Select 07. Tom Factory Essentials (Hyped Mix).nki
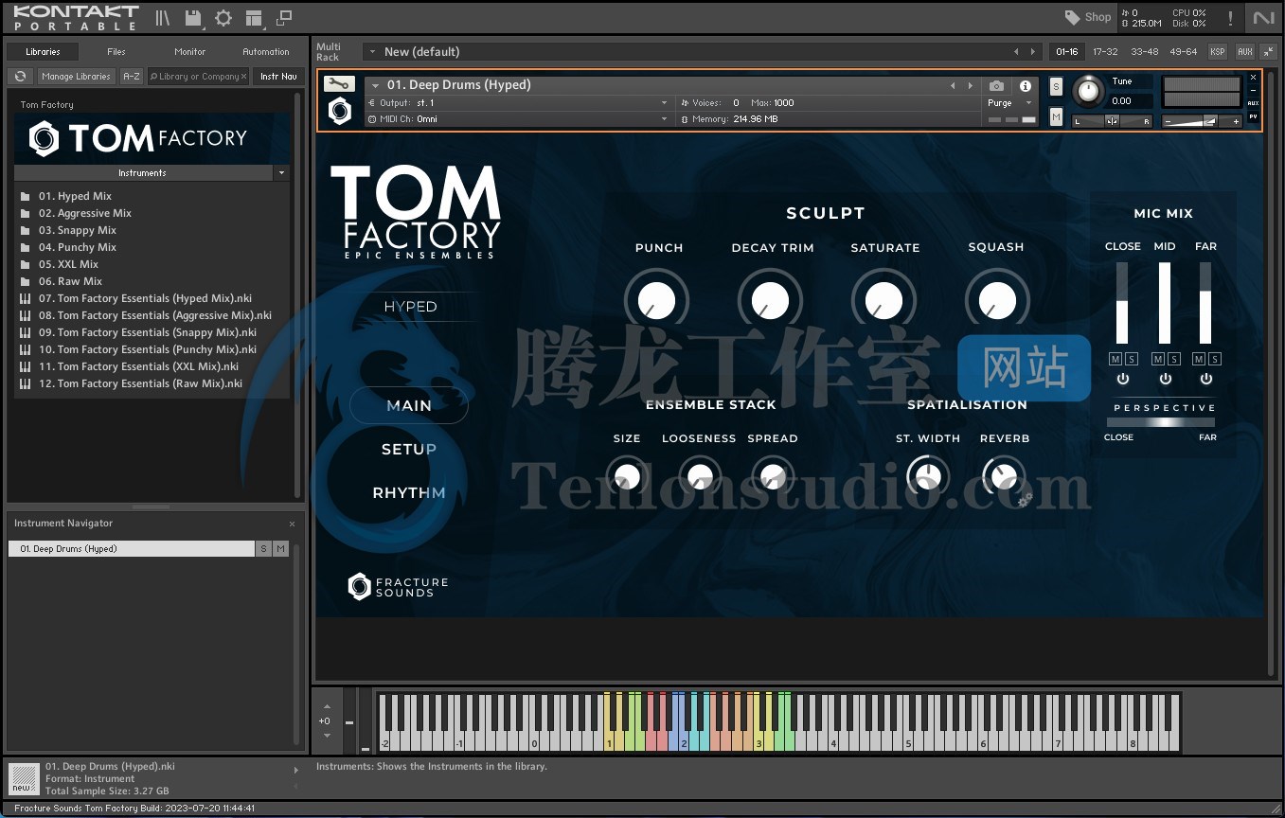 click(x=145, y=298)
